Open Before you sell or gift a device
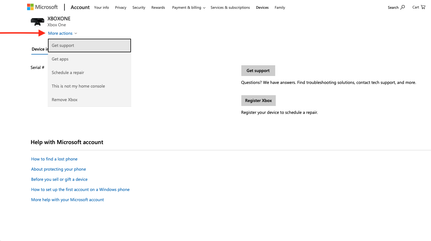Image resolution: width=431 pixels, height=241 pixels. [59, 179]
